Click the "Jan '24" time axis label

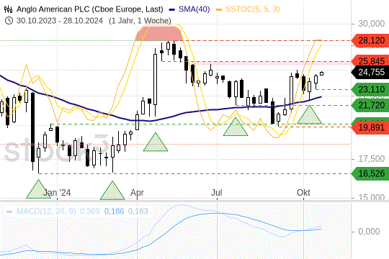pos(57,193)
